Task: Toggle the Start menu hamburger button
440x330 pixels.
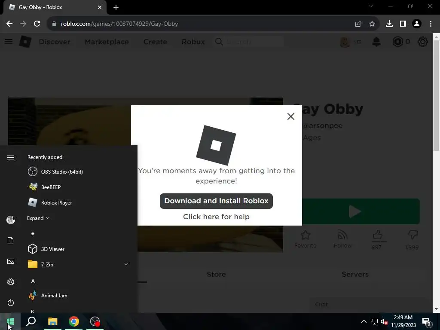Action: click(x=11, y=157)
